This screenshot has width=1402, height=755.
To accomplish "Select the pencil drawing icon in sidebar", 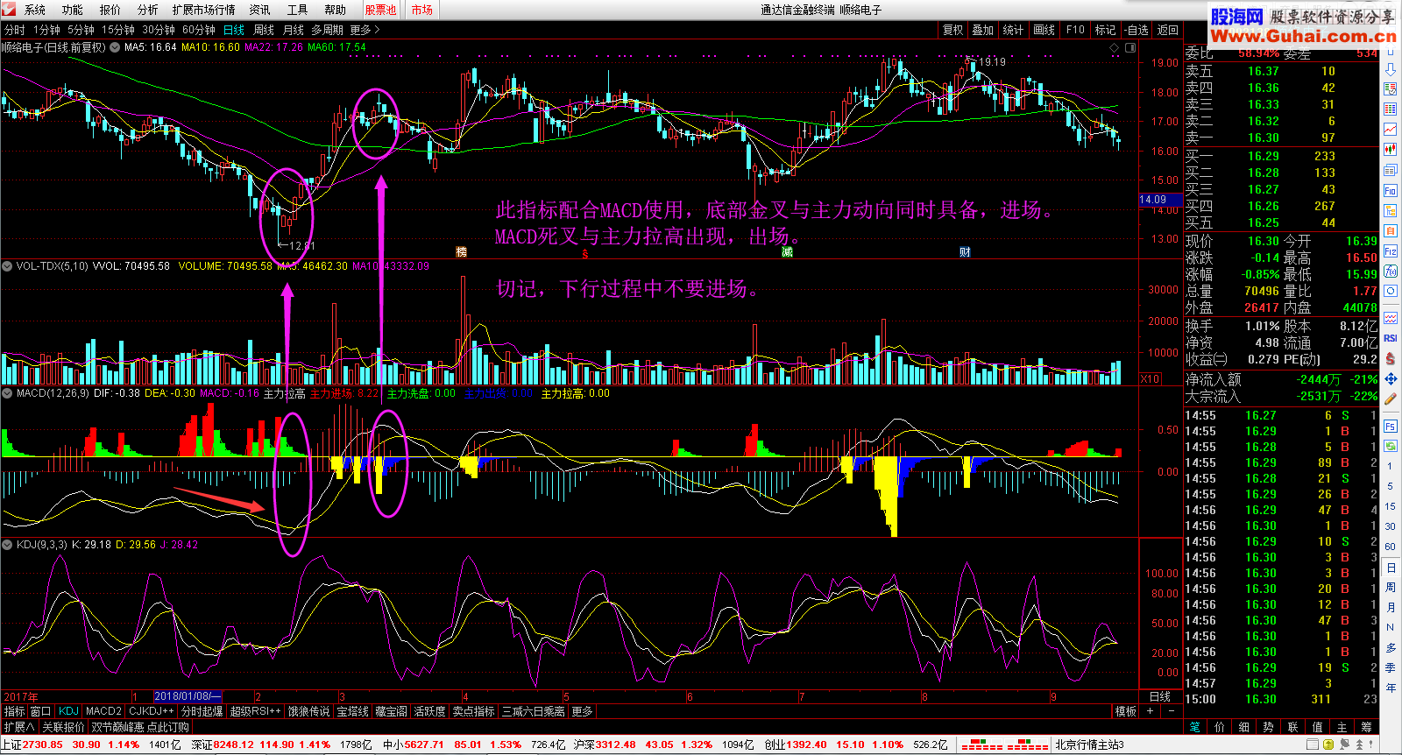I will click(1391, 399).
